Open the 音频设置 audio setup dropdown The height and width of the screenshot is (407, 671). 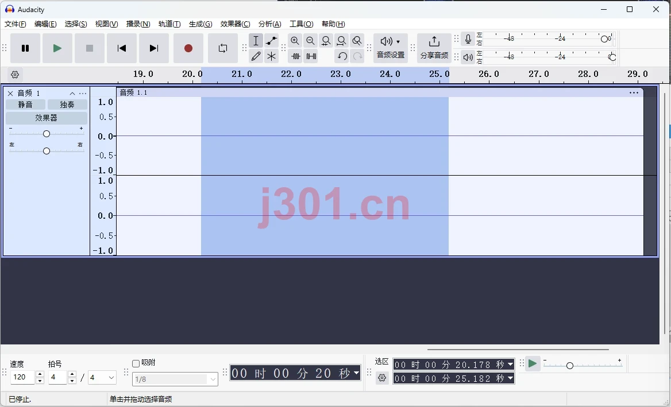pos(390,48)
